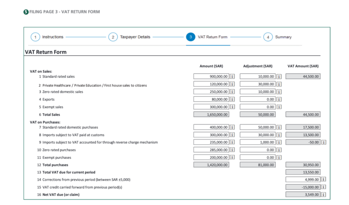349x205 pixels.
Task: Click the Exports adjustment input field
Action: 257,99
